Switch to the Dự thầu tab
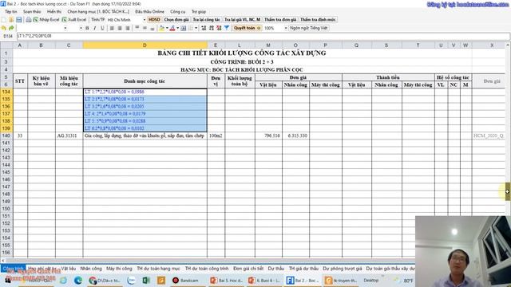The height and width of the screenshot is (287, 511). click(276, 269)
